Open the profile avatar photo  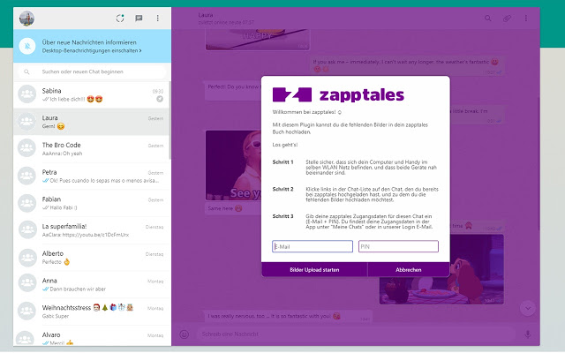26,19
